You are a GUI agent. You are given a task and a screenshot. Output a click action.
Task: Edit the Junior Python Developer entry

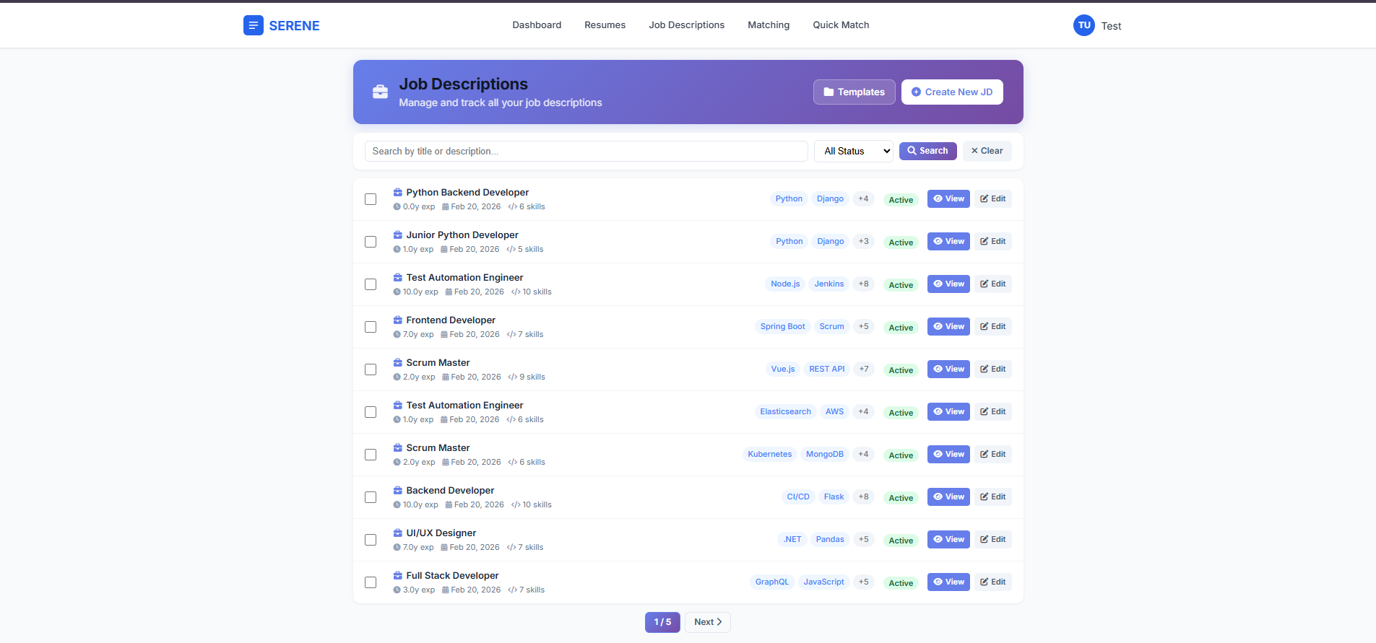pos(992,242)
